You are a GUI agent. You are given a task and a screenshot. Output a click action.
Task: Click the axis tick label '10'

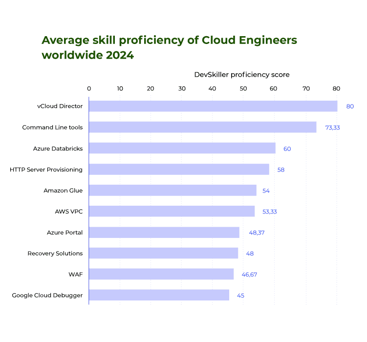point(120,88)
